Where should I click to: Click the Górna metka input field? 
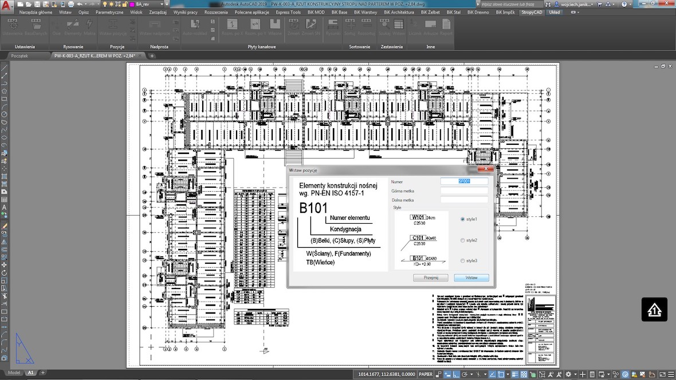464,191
